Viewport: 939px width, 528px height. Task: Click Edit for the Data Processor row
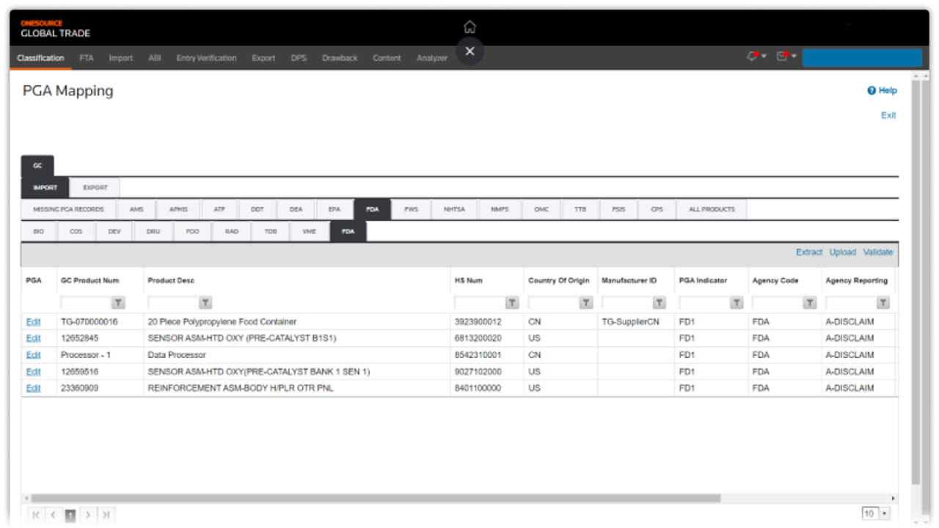pos(33,355)
